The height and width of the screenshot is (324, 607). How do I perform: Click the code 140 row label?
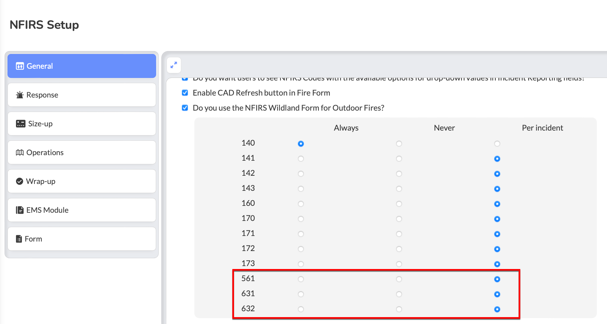tap(248, 143)
